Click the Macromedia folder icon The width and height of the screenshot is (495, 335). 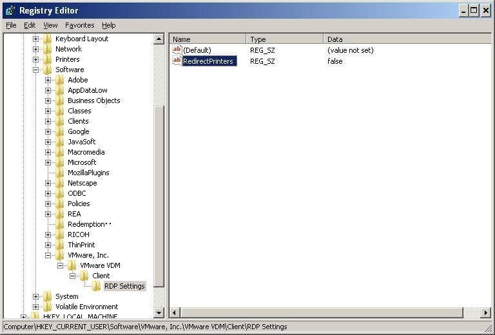point(60,152)
